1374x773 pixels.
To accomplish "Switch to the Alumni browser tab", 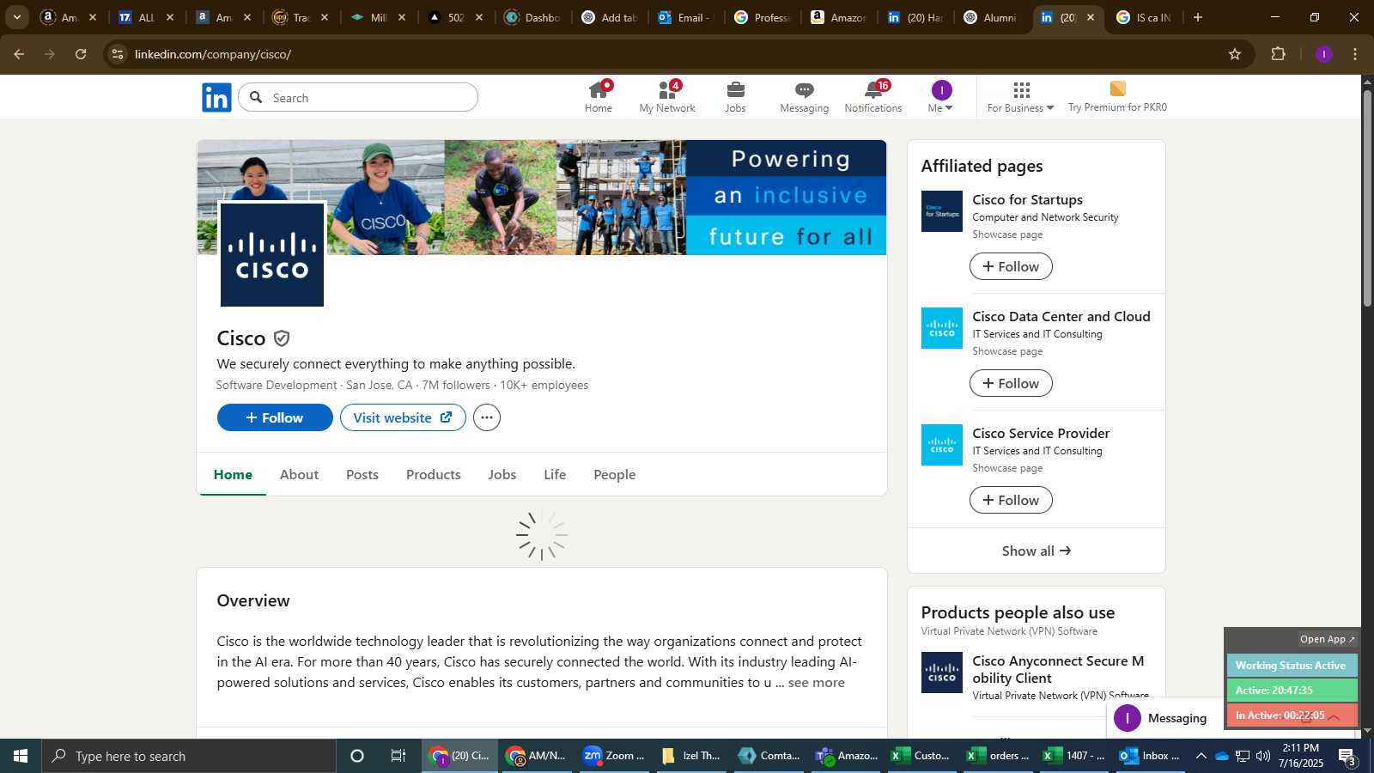I will pos(992,17).
